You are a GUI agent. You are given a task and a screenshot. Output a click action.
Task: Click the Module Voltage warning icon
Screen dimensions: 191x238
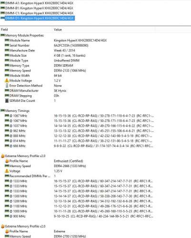[7, 80]
